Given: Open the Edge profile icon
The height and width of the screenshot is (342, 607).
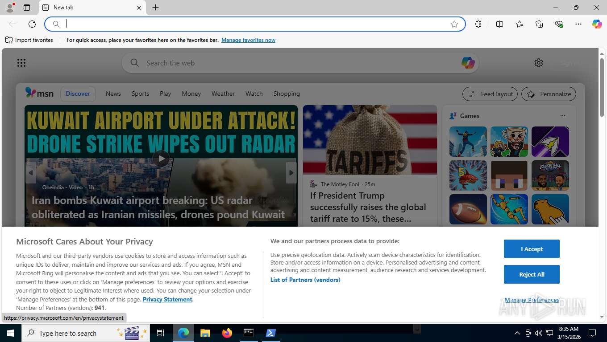Looking at the screenshot, I should (9, 8).
